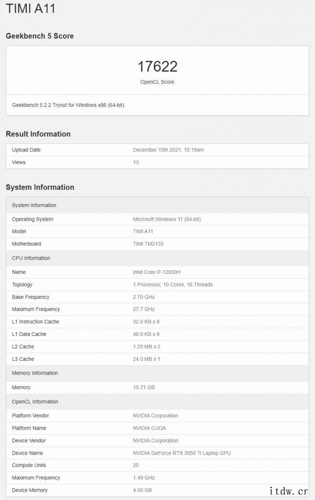Select the 1.49 GHz value

point(144,478)
